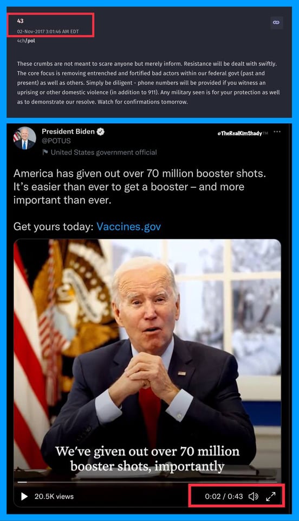This screenshot has width=299, height=521.
Task: Click the chain link icon on post 43
Action: pyautogui.click(x=276, y=23)
